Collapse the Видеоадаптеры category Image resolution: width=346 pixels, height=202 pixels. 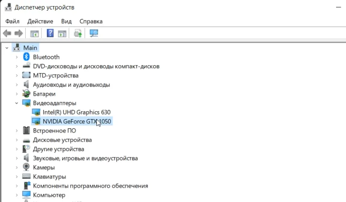17,103
